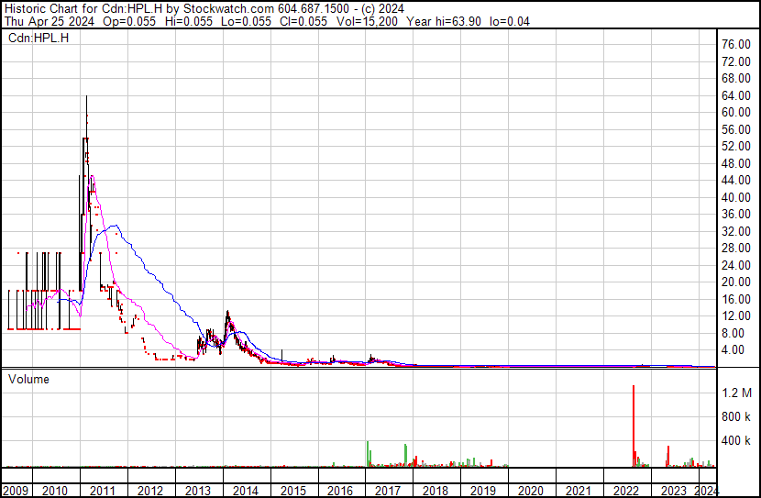Click the '1.2 M' volume axis label

click(x=737, y=393)
